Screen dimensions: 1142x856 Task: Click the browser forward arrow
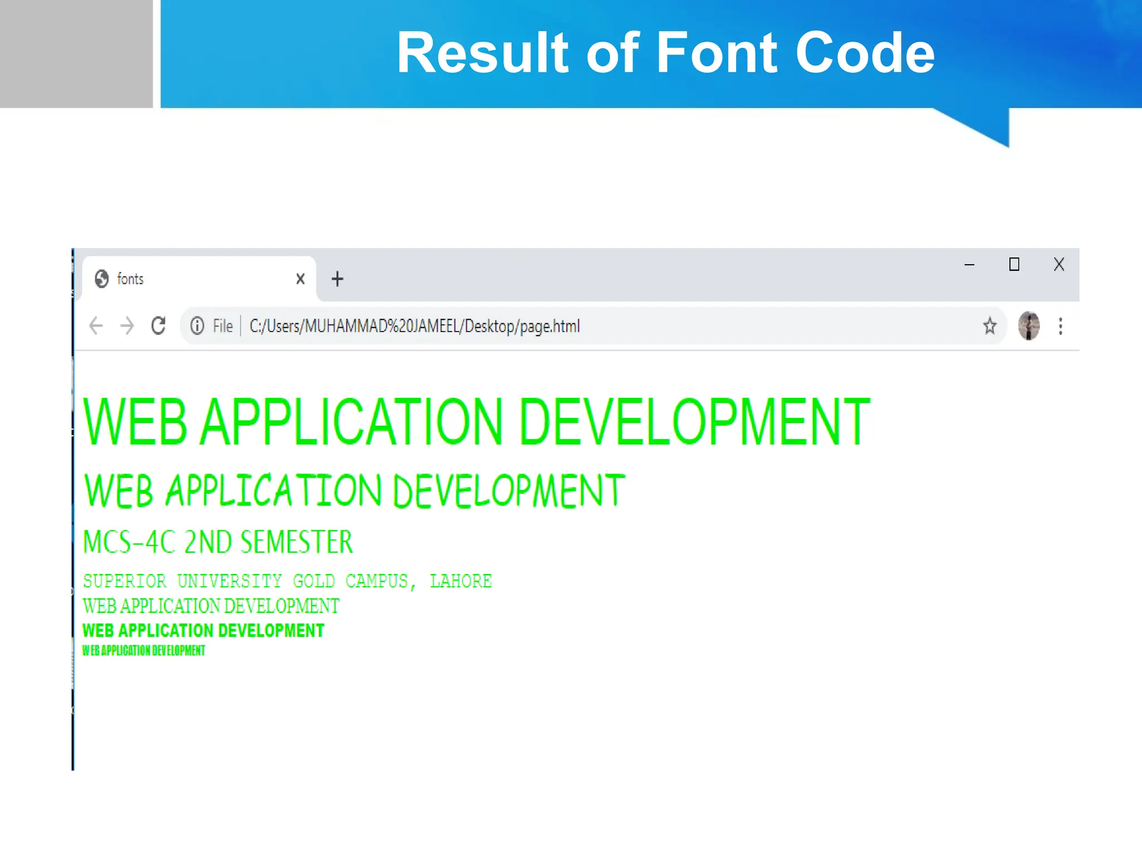click(x=127, y=325)
